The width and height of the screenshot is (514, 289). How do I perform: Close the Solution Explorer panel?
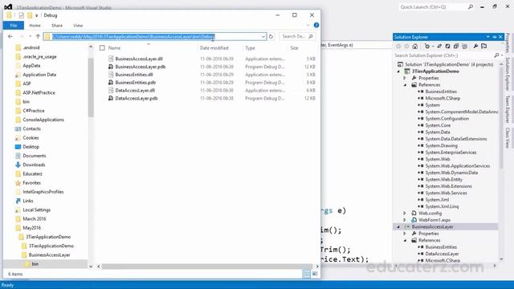pos(500,37)
